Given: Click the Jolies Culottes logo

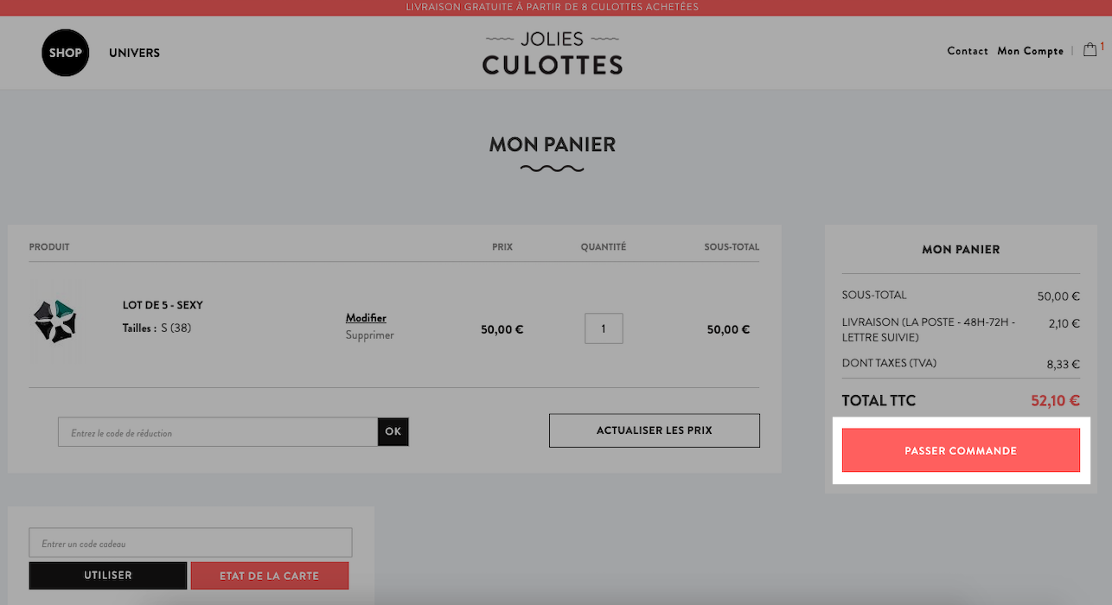Looking at the screenshot, I should [x=553, y=54].
